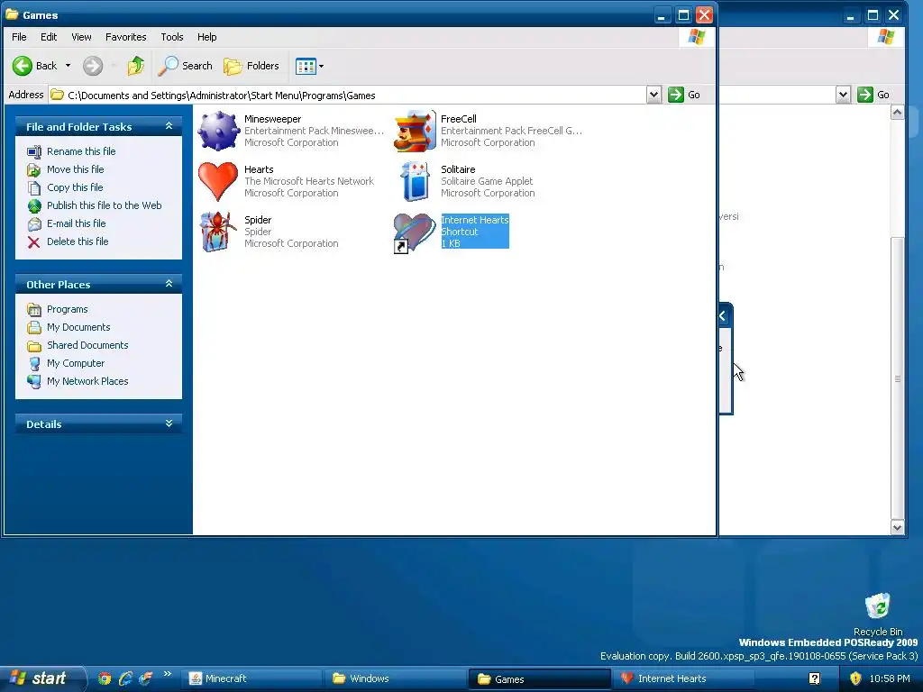
Task: Select the Internet Hearts shortcut icon
Action: [415, 233]
